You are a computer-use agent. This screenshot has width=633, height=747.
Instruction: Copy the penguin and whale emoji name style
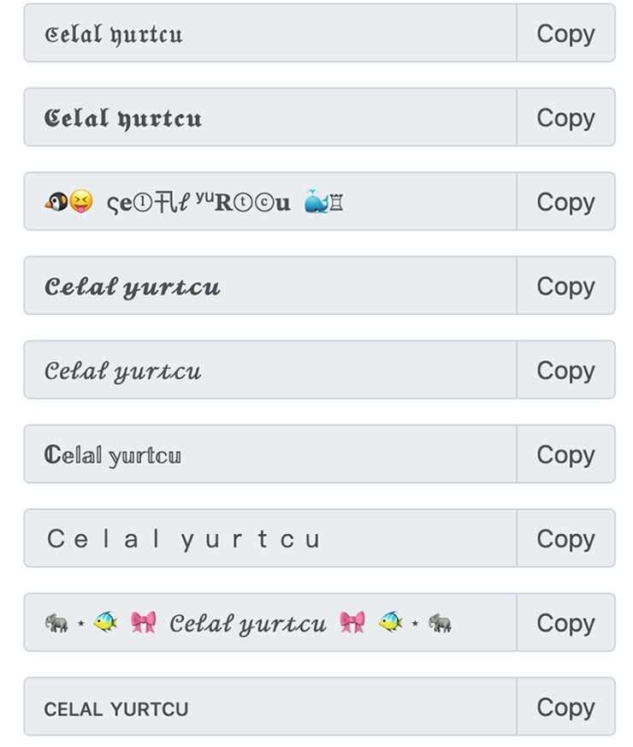[565, 202]
